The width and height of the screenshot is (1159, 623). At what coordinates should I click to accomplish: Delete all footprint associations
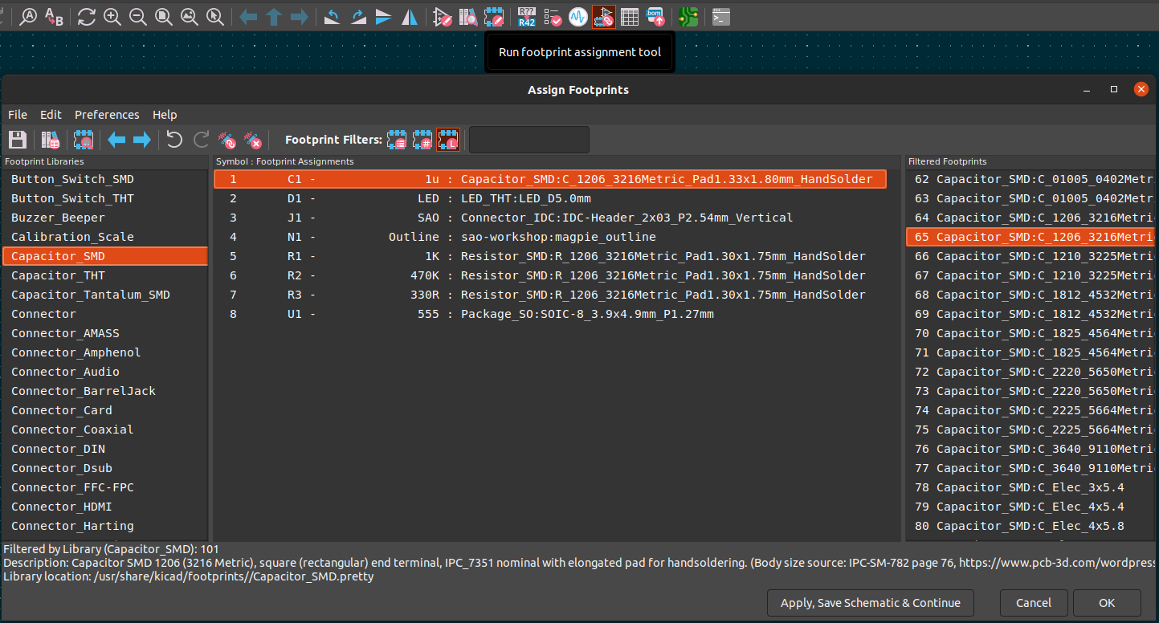point(254,140)
